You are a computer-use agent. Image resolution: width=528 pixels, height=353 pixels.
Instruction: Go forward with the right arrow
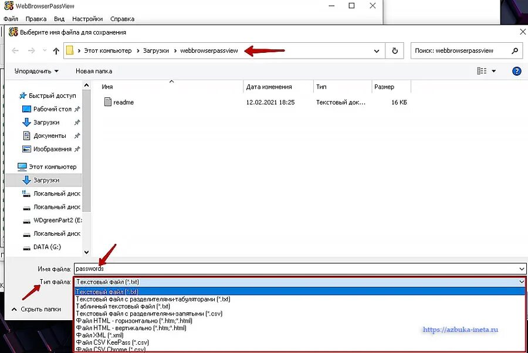tap(31, 51)
